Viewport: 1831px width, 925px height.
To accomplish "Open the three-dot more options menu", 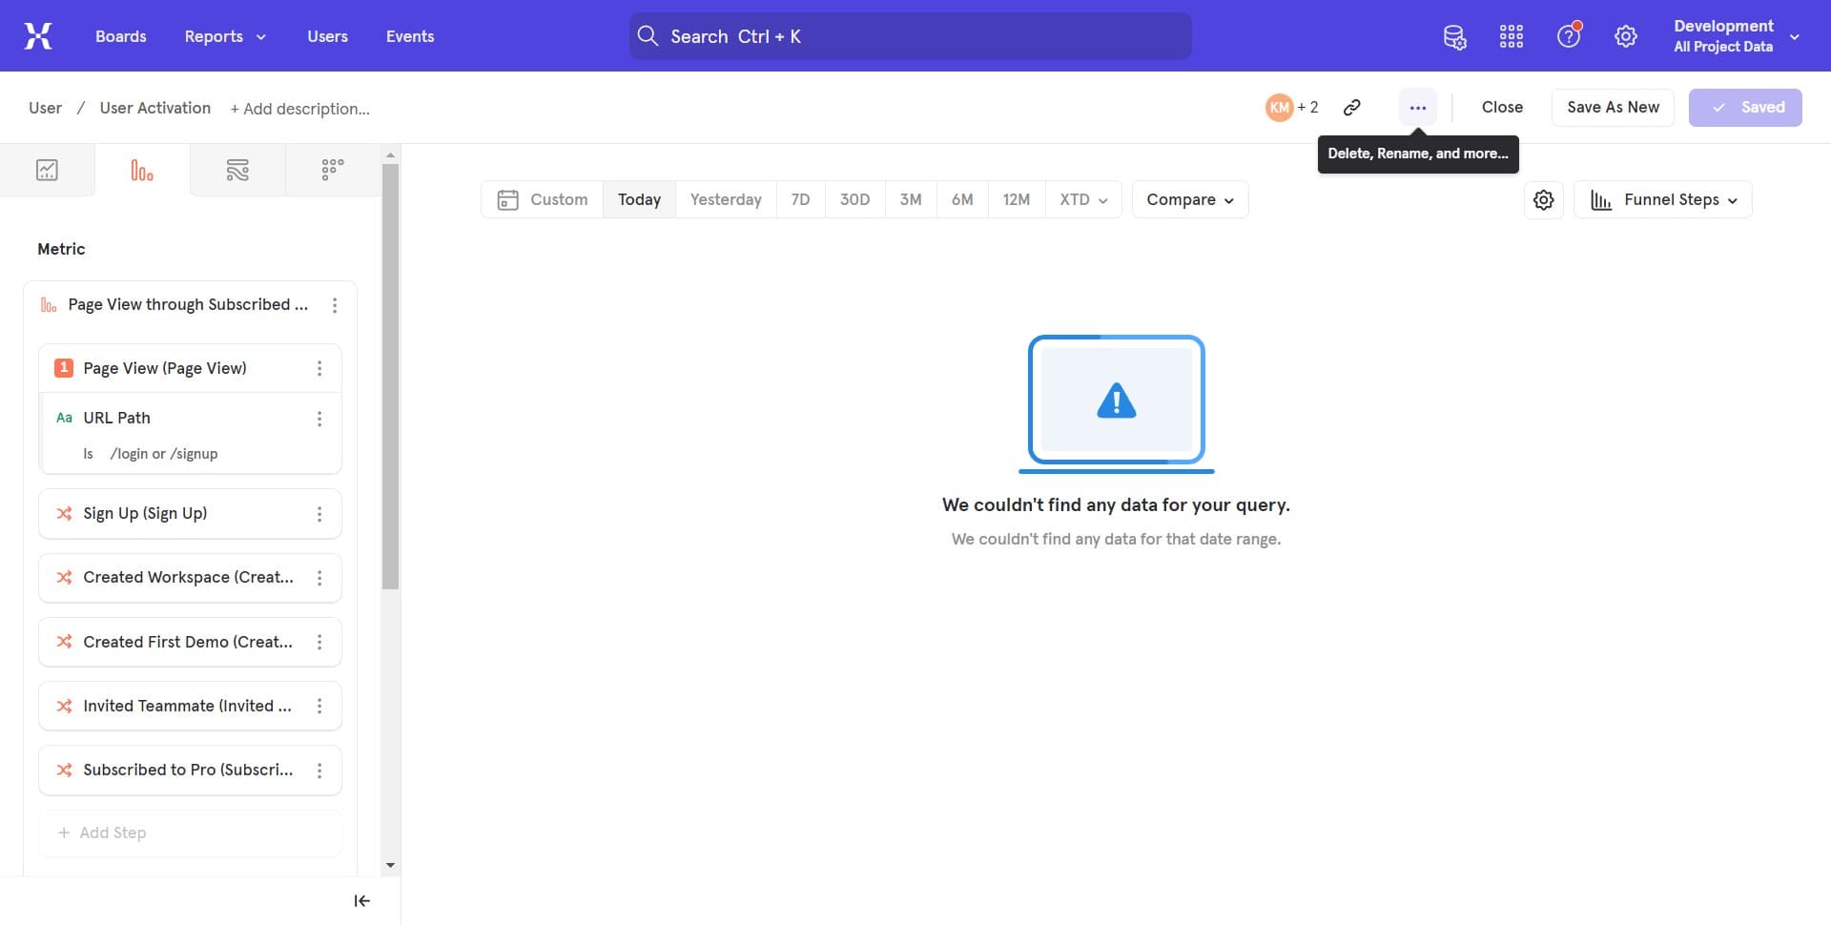I will (x=1417, y=108).
